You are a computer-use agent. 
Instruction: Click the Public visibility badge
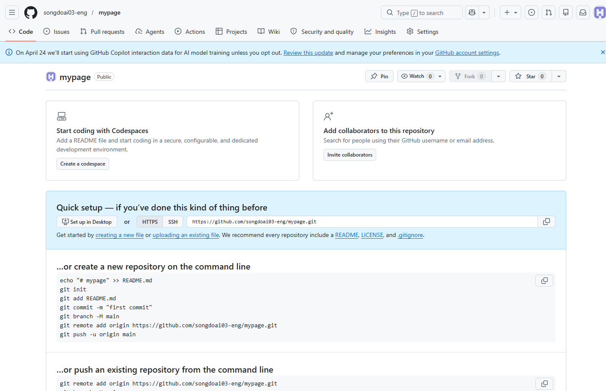(x=104, y=77)
